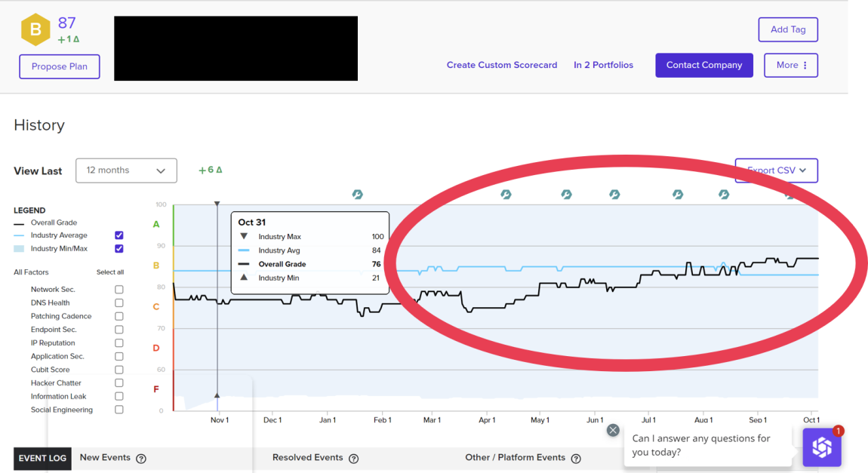The height and width of the screenshot is (473, 868).
Task: Click the help icon next to New Events
Action: [141, 459]
